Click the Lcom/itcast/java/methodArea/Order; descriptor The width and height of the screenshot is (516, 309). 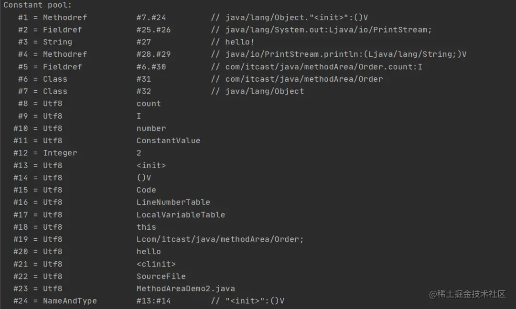pyautogui.click(x=220, y=239)
